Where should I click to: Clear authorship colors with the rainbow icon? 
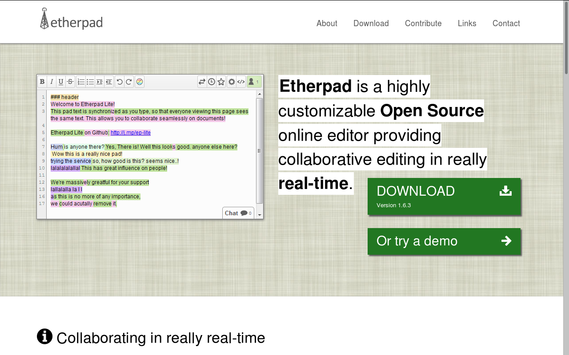pyautogui.click(x=140, y=82)
